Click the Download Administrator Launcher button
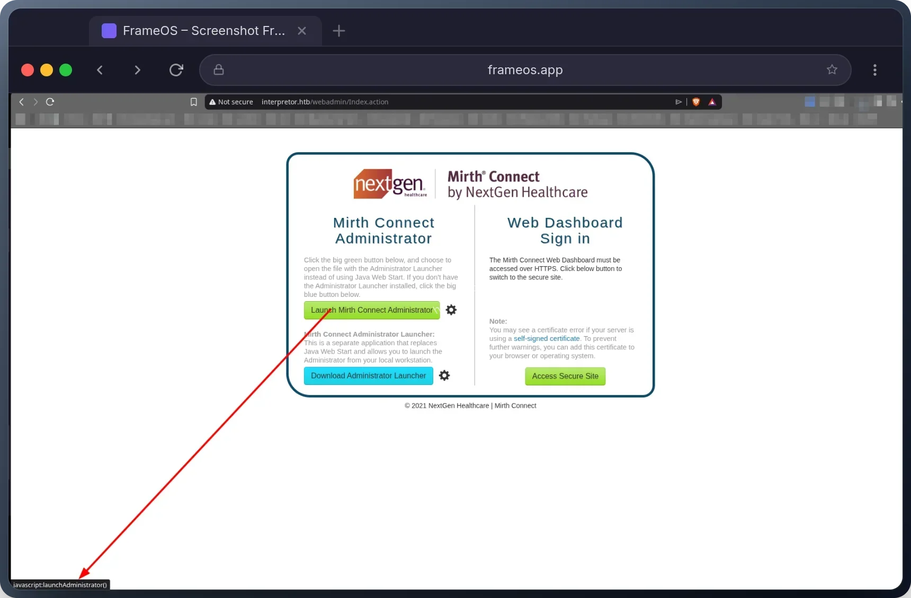 [369, 376]
